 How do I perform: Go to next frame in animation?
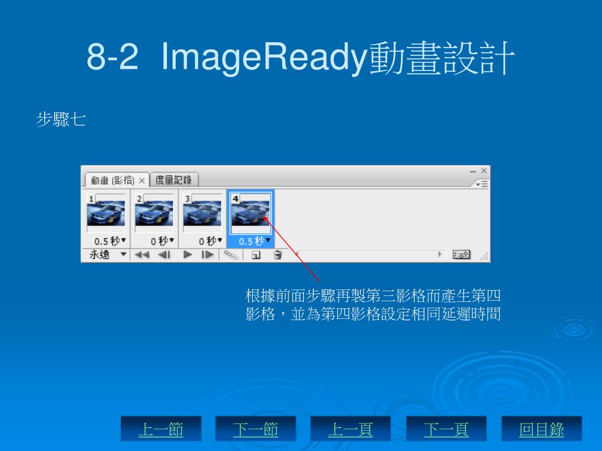[x=208, y=255]
